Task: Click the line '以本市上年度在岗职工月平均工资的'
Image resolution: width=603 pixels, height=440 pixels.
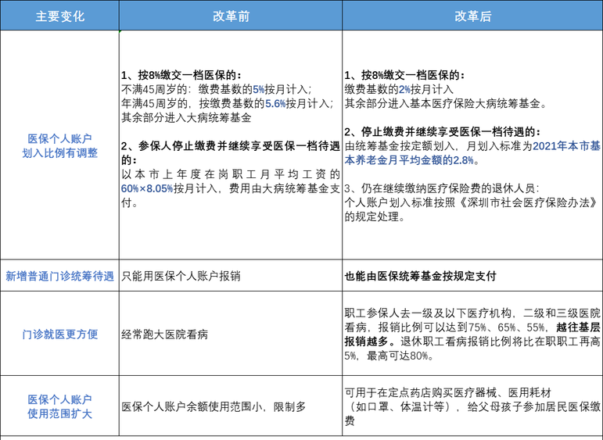Action: pos(231,174)
